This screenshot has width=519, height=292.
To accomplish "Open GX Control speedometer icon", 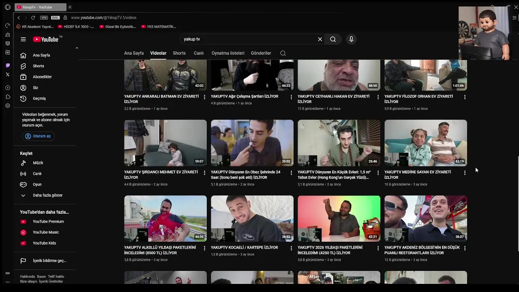I will pos(7,25).
